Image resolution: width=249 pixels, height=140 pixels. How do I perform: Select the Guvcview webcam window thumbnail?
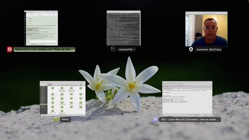tap(206, 29)
